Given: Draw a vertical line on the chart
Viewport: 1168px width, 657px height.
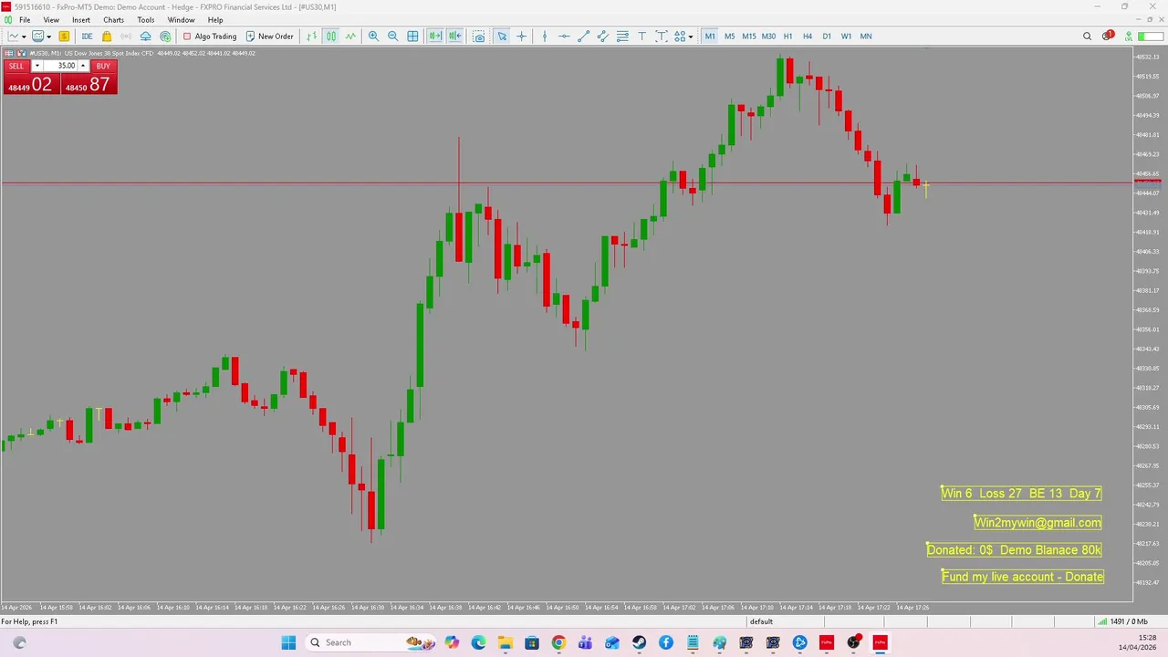Looking at the screenshot, I should pyautogui.click(x=545, y=36).
